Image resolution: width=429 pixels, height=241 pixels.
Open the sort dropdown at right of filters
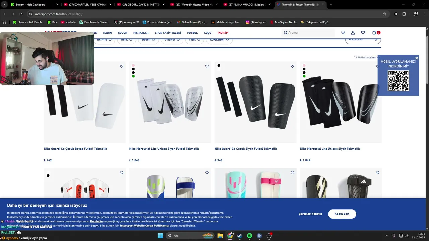tap(363, 40)
